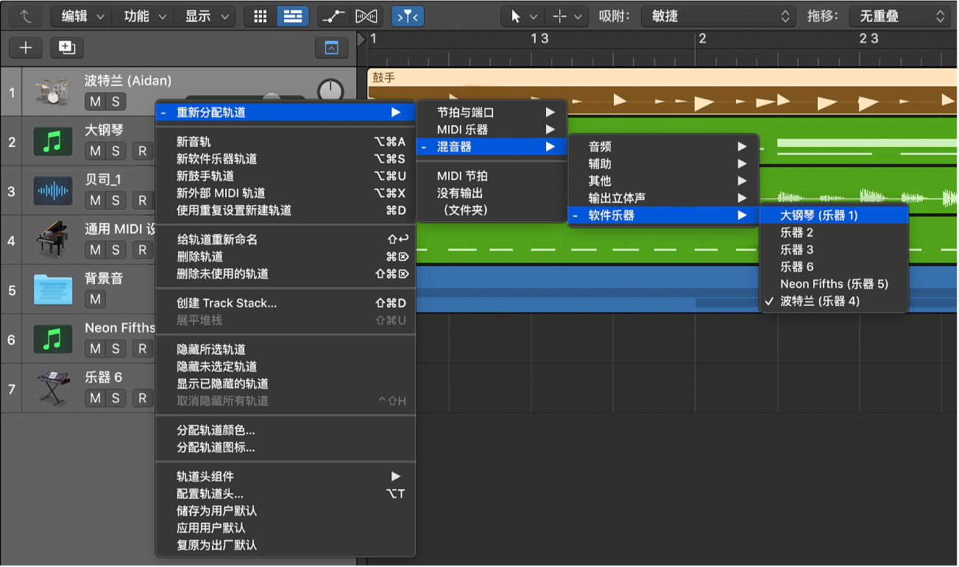Enable record on 乐器 6 track
This screenshot has width=959, height=567.
tap(142, 398)
